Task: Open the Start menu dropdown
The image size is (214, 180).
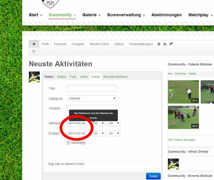Action: (35, 15)
